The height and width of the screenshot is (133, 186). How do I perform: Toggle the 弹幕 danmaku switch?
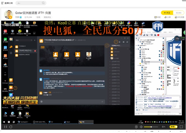(173, 127)
